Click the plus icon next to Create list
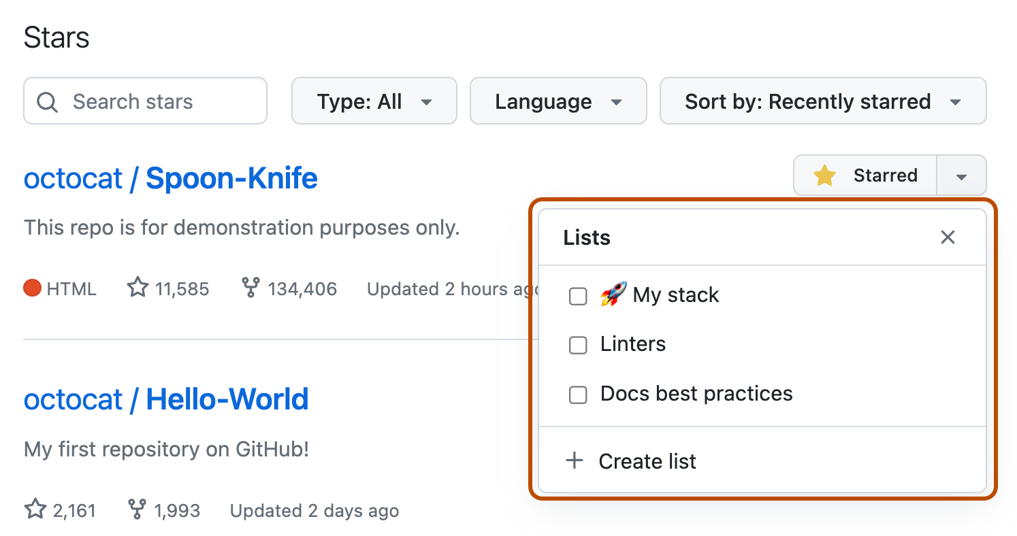Image resolution: width=1017 pixels, height=536 pixels. coord(575,460)
